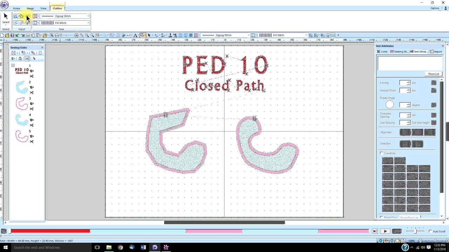Image resolution: width=449 pixels, height=252 pixels.
Task: Click the left alignment button in Text Attributes
Action: [405, 132]
